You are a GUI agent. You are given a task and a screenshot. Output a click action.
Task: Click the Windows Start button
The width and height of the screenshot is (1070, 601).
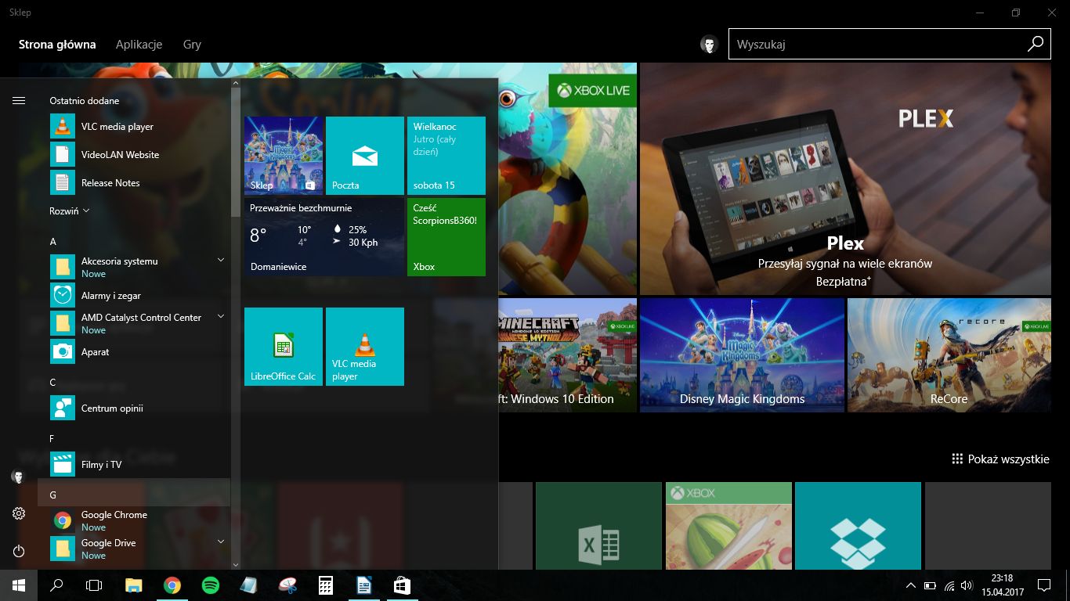(19, 585)
